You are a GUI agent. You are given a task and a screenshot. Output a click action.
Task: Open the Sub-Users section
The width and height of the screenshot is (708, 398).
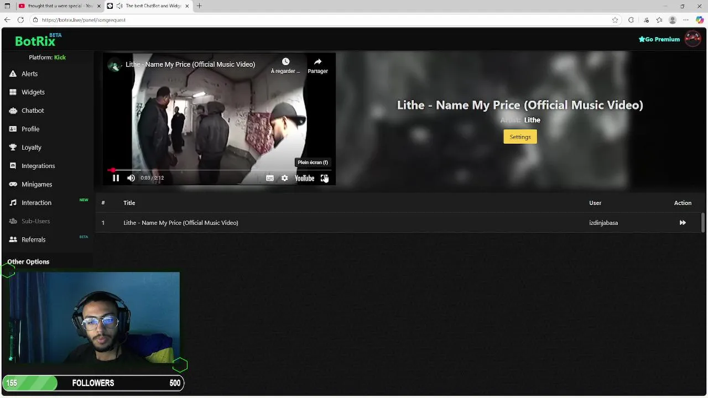tap(35, 221)
